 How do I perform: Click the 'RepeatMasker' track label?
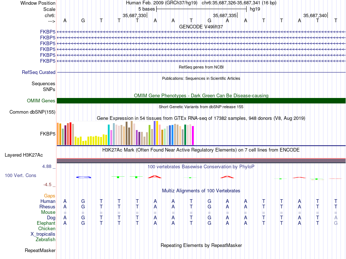pyautogui.click(x=40, y=251)
